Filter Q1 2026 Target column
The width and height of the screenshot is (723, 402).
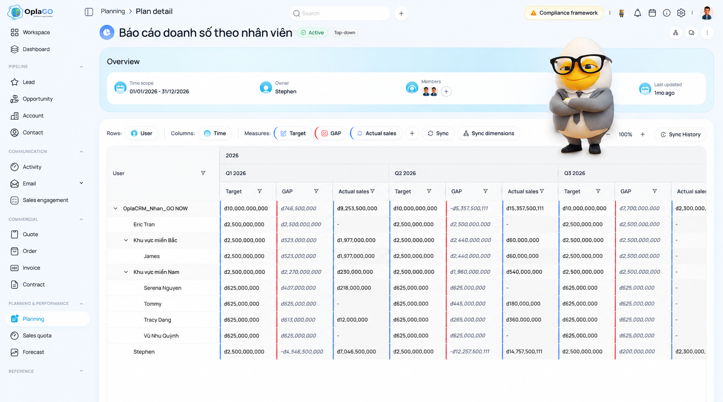(260, 191)
